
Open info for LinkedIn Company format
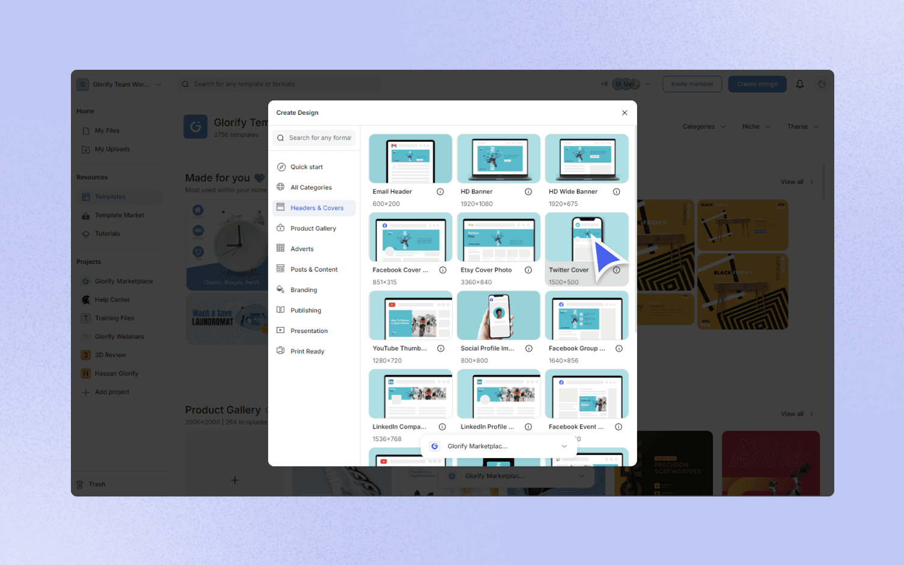pyautogui.click(x=442, y=427)
